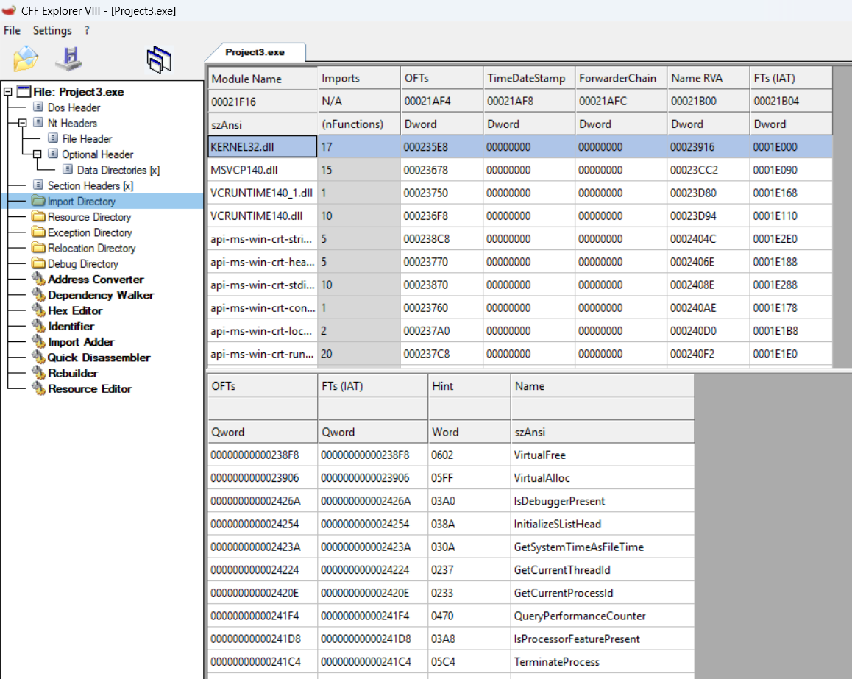Select the GetSystemTimeAsFileTime import entry
852x679 pixels.
point(451,547)
